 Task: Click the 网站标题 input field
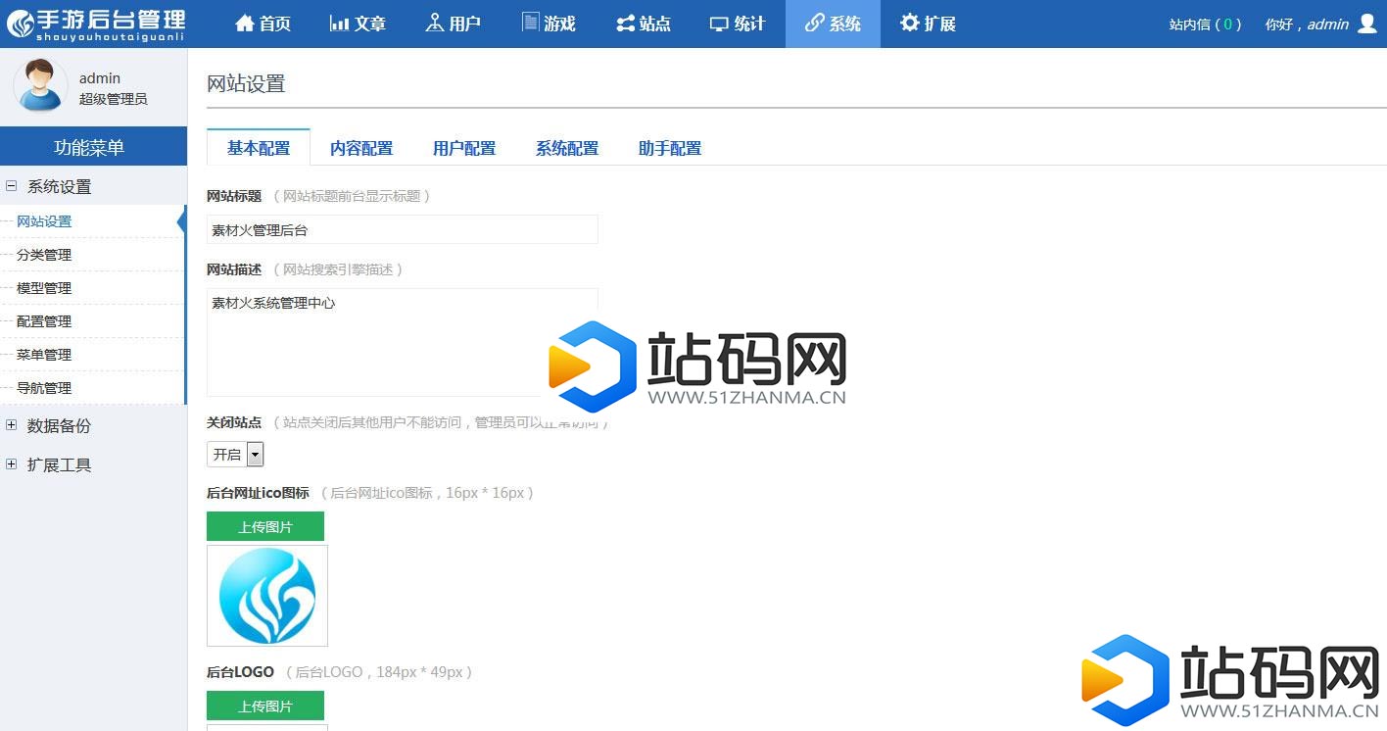coord(403,229)
